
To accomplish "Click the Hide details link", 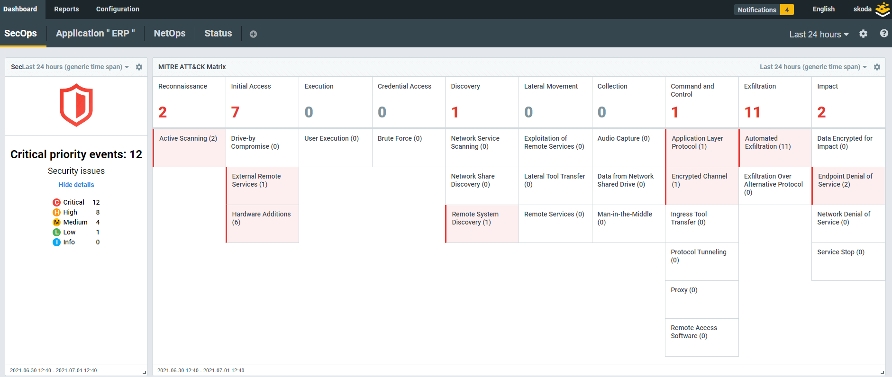I will tap(76, 185).
